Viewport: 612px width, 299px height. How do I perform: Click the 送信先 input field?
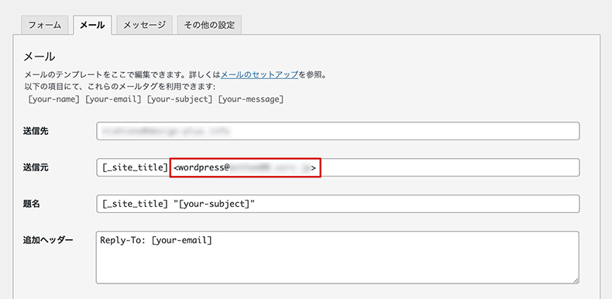click(x=338, y=131)
